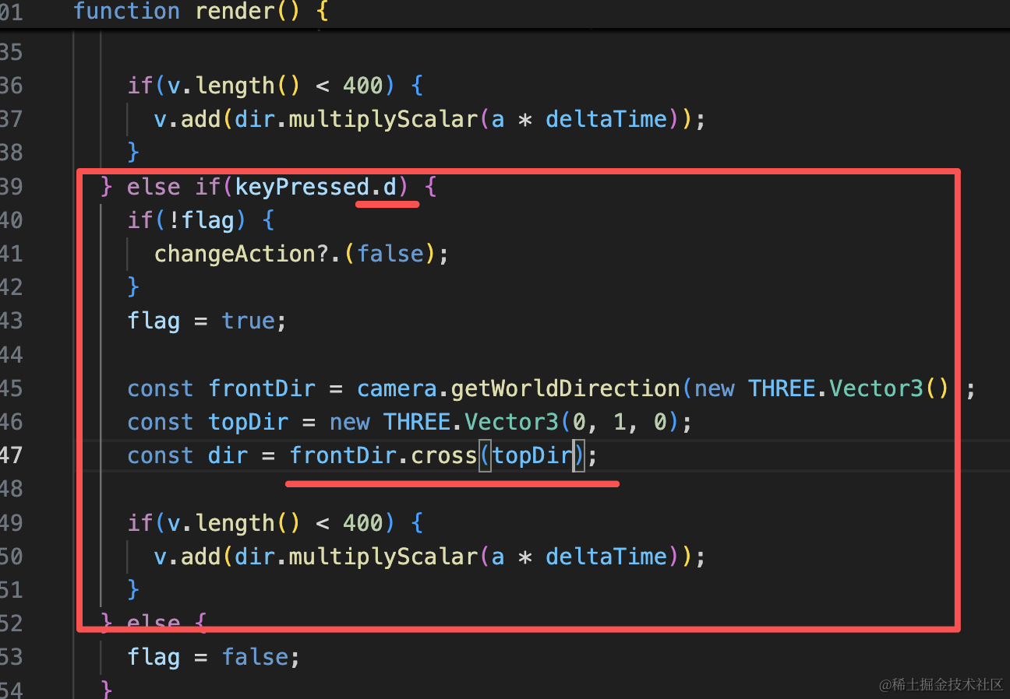Click line number 53 in gutter
Viewport: 1010px width, 699px height.
(x=11, y=657)
